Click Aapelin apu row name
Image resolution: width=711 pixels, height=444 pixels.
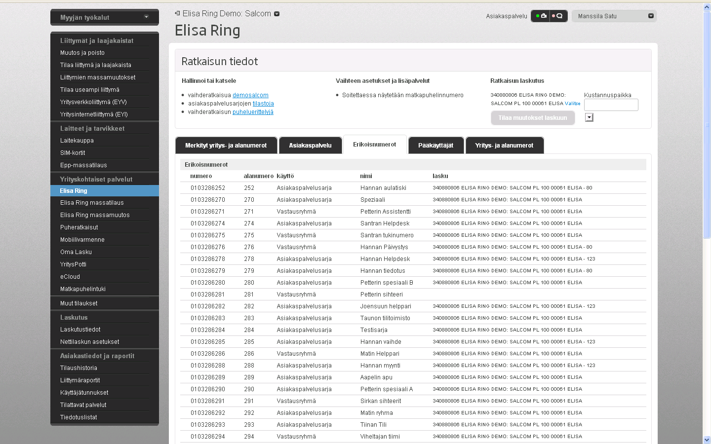[376, 377]
